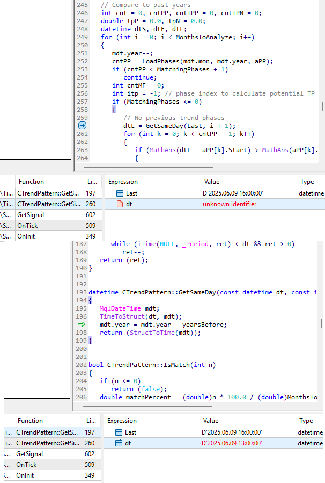Click the vertical scrollbar thumb beside line 258
Image resolution: width=325 pixels, height=483 pixels.
click(x=322, y=106)
